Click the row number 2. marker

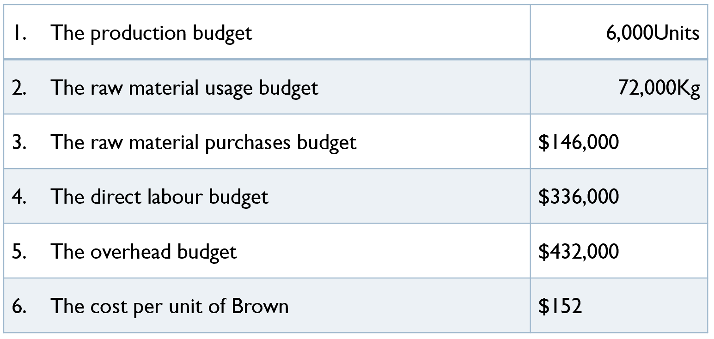(19, 88)
